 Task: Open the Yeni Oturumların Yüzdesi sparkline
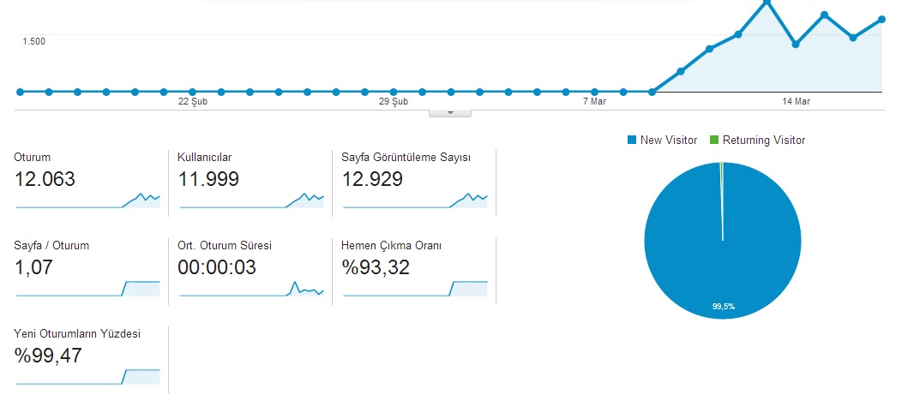pyautogui.click(x=87, y=375)
